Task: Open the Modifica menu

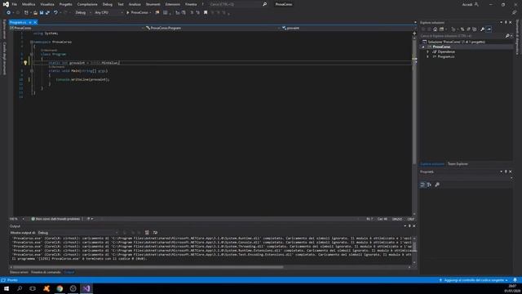Action: [29, 4]
